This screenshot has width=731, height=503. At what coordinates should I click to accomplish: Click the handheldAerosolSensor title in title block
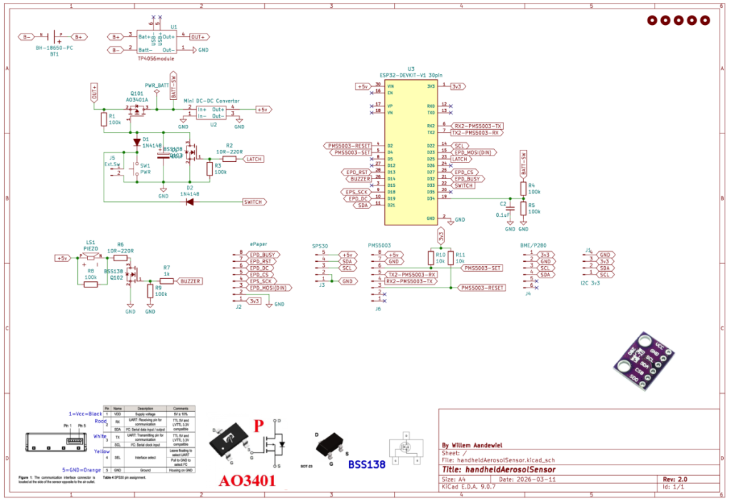pos(508,469)
